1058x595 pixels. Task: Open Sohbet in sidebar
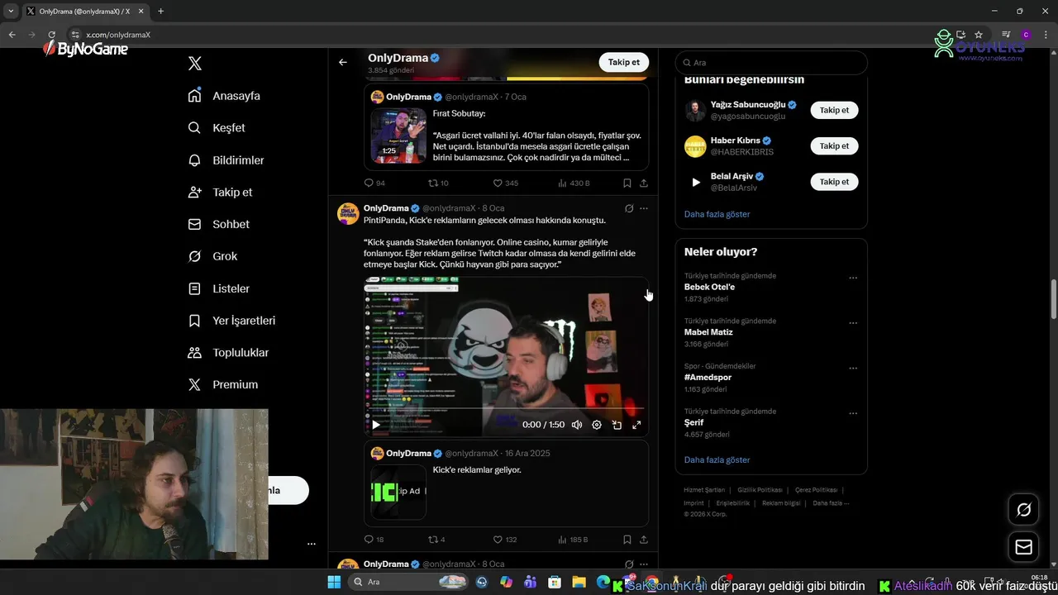tap(218, 224)
